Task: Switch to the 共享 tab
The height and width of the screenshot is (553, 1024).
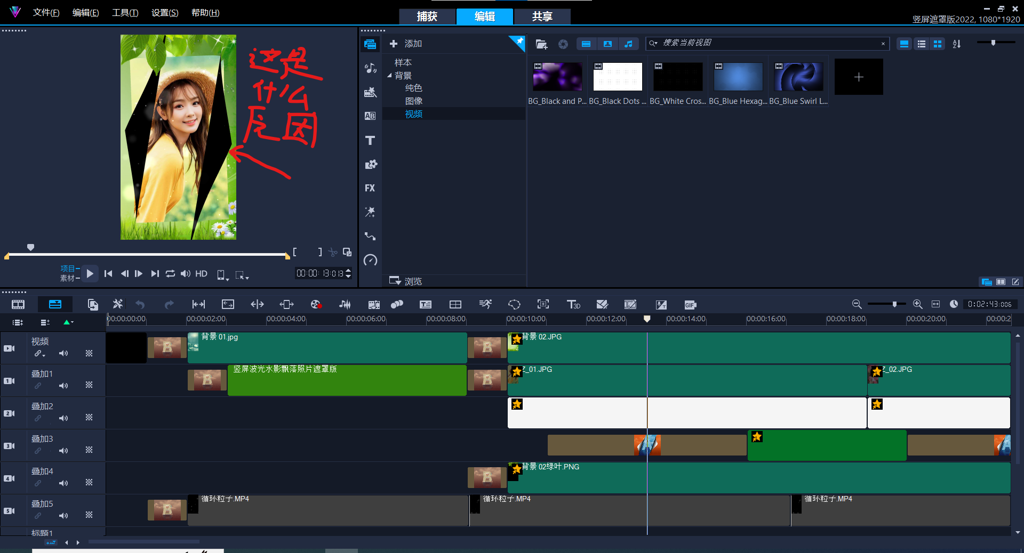Action: 542,17
